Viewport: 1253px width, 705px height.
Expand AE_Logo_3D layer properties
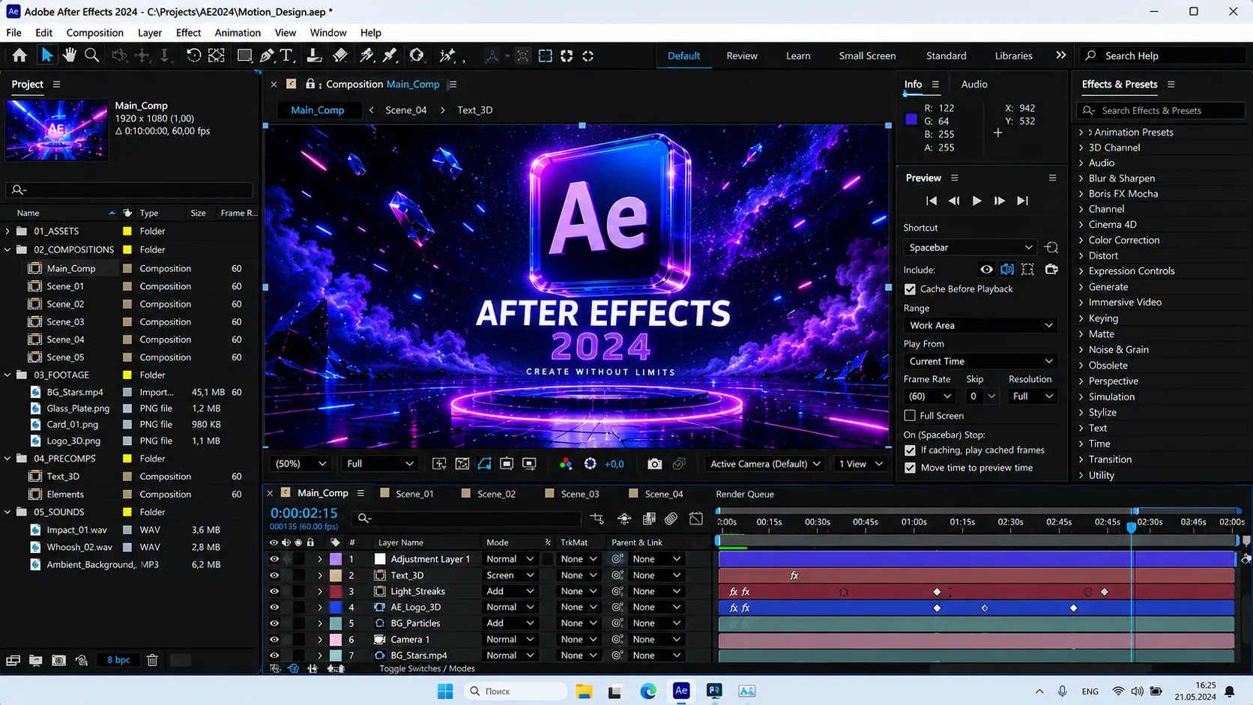coord(320,608)
